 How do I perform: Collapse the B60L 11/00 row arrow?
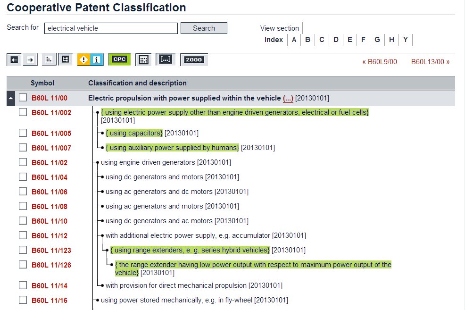(11, 98)
